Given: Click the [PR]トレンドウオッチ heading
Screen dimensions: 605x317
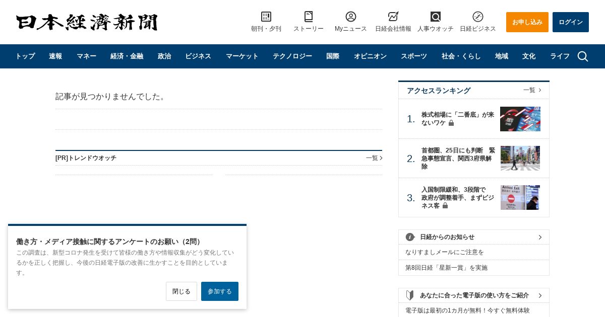Looking at the screenshot, I should click(86, 158).
